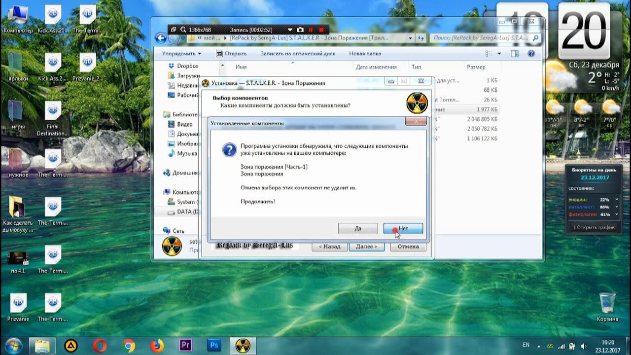This screenshot has height=355, width=631.
Task: Click Открыть график in biorhythm gadget
Action: (594, 227)
